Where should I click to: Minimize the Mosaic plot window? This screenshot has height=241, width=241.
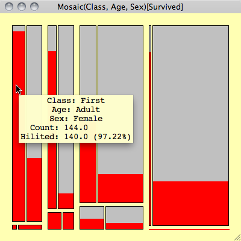coord(22,7)
